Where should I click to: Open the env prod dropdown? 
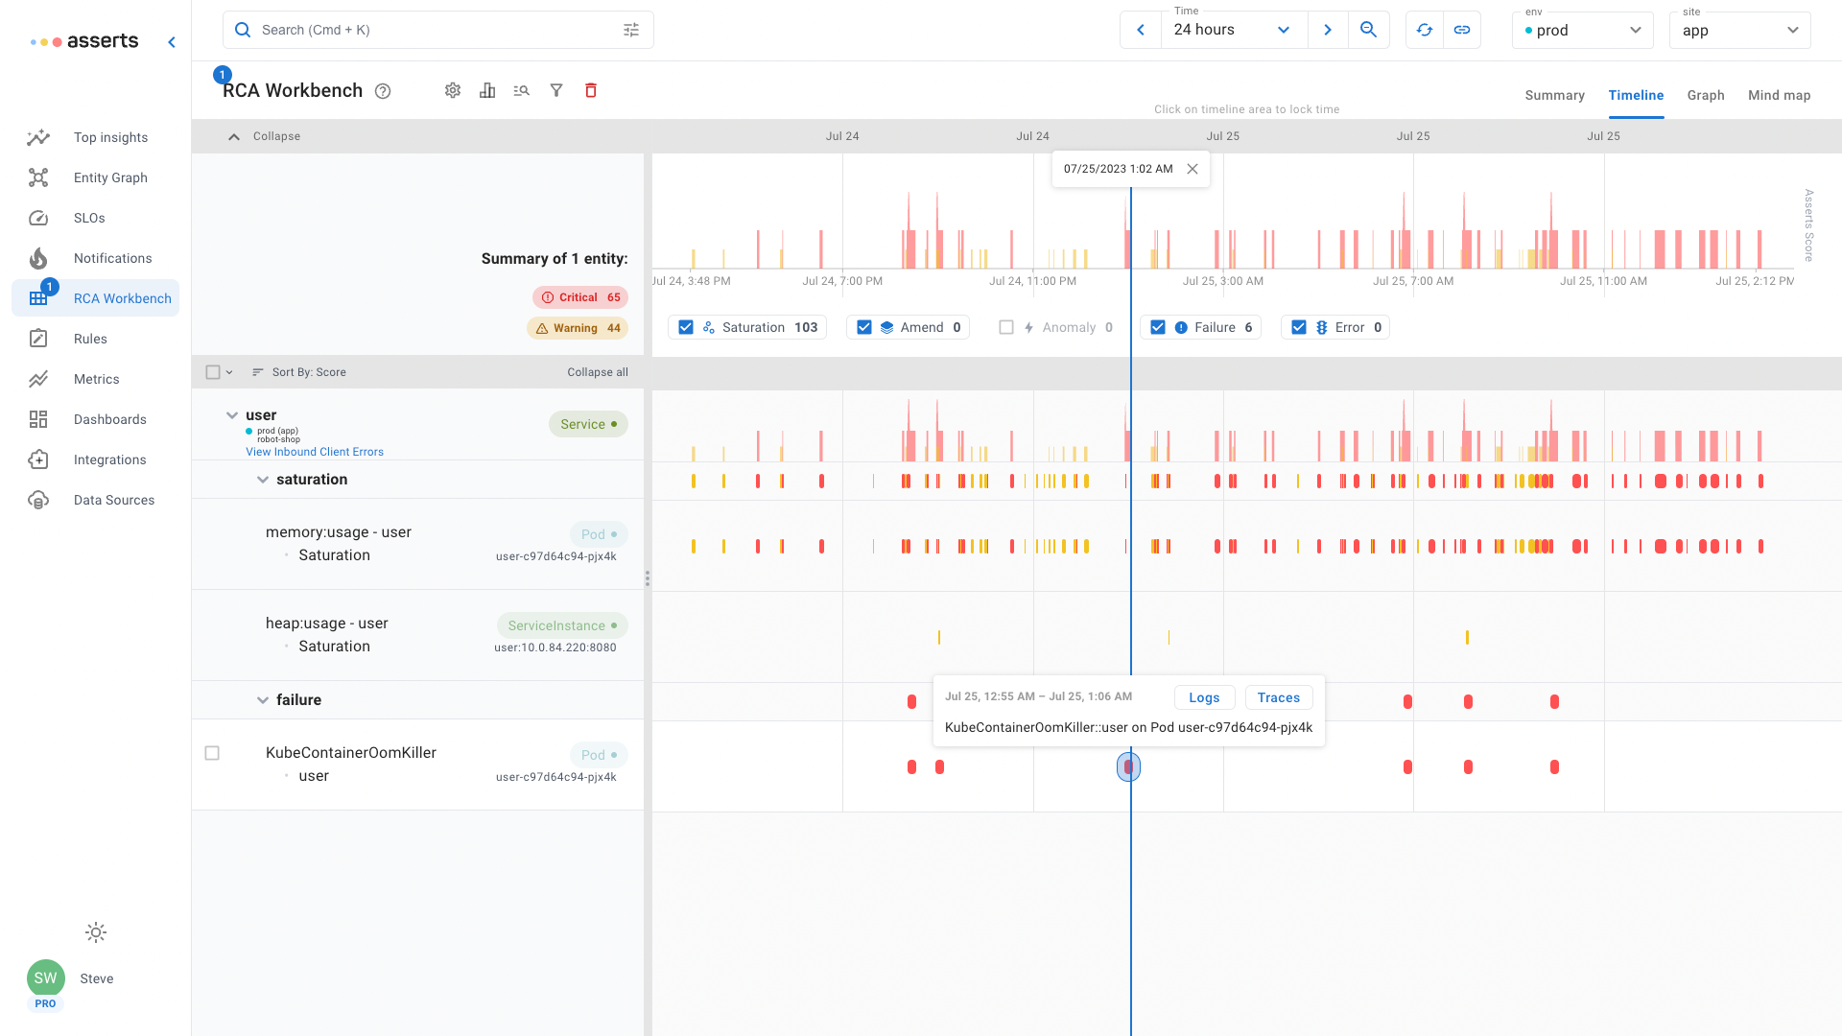(1583, 30)
